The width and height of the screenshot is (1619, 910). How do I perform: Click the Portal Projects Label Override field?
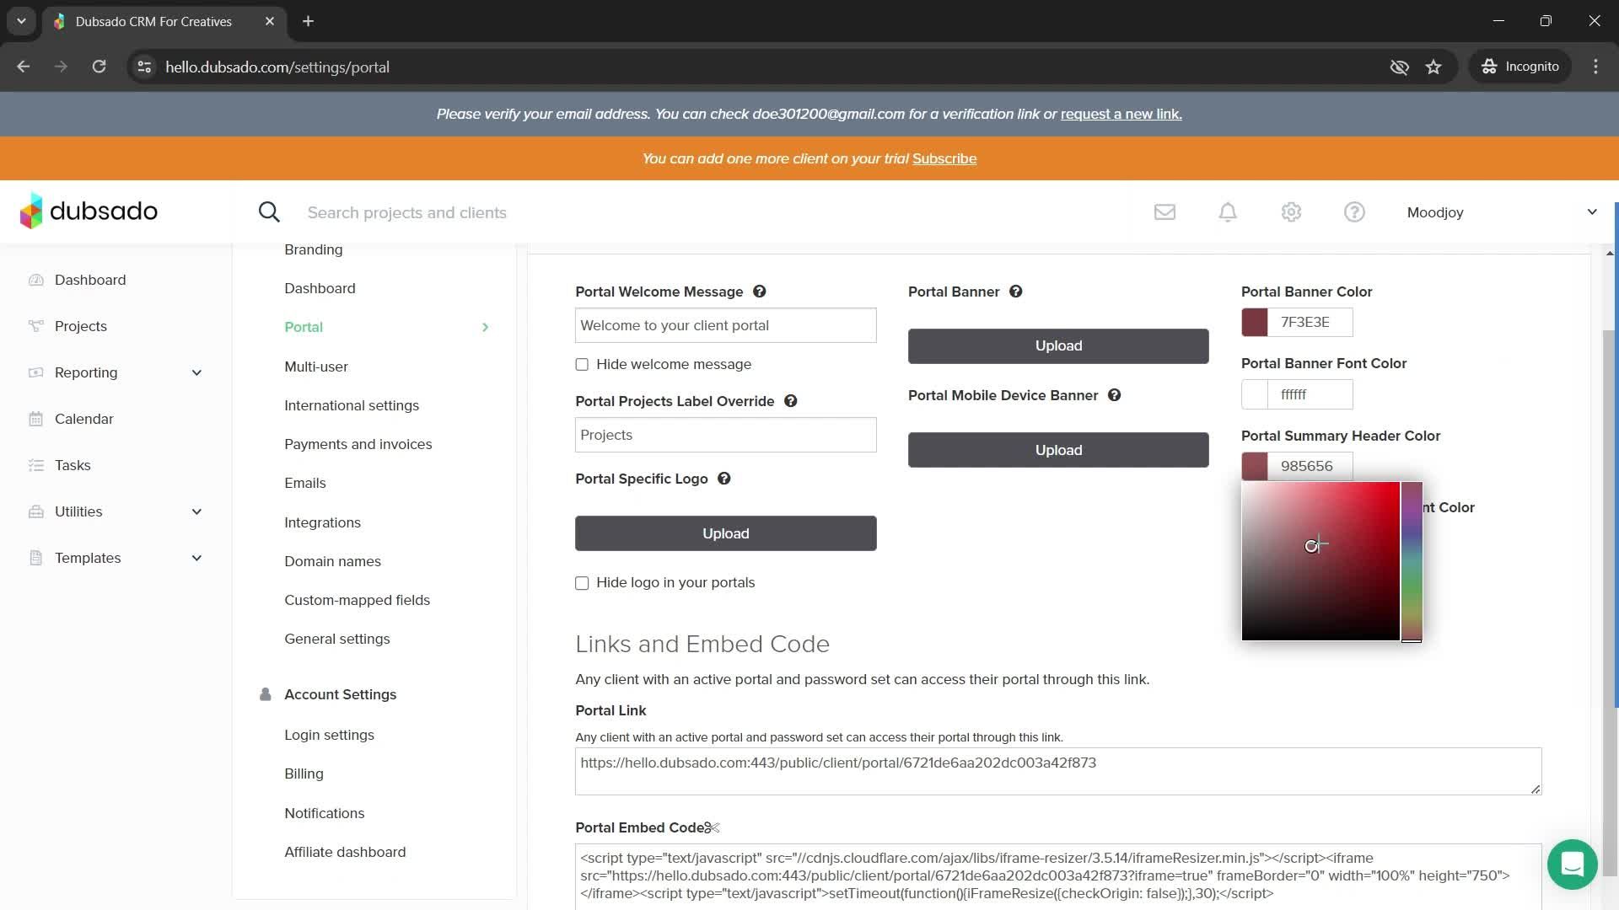point(726,435)
